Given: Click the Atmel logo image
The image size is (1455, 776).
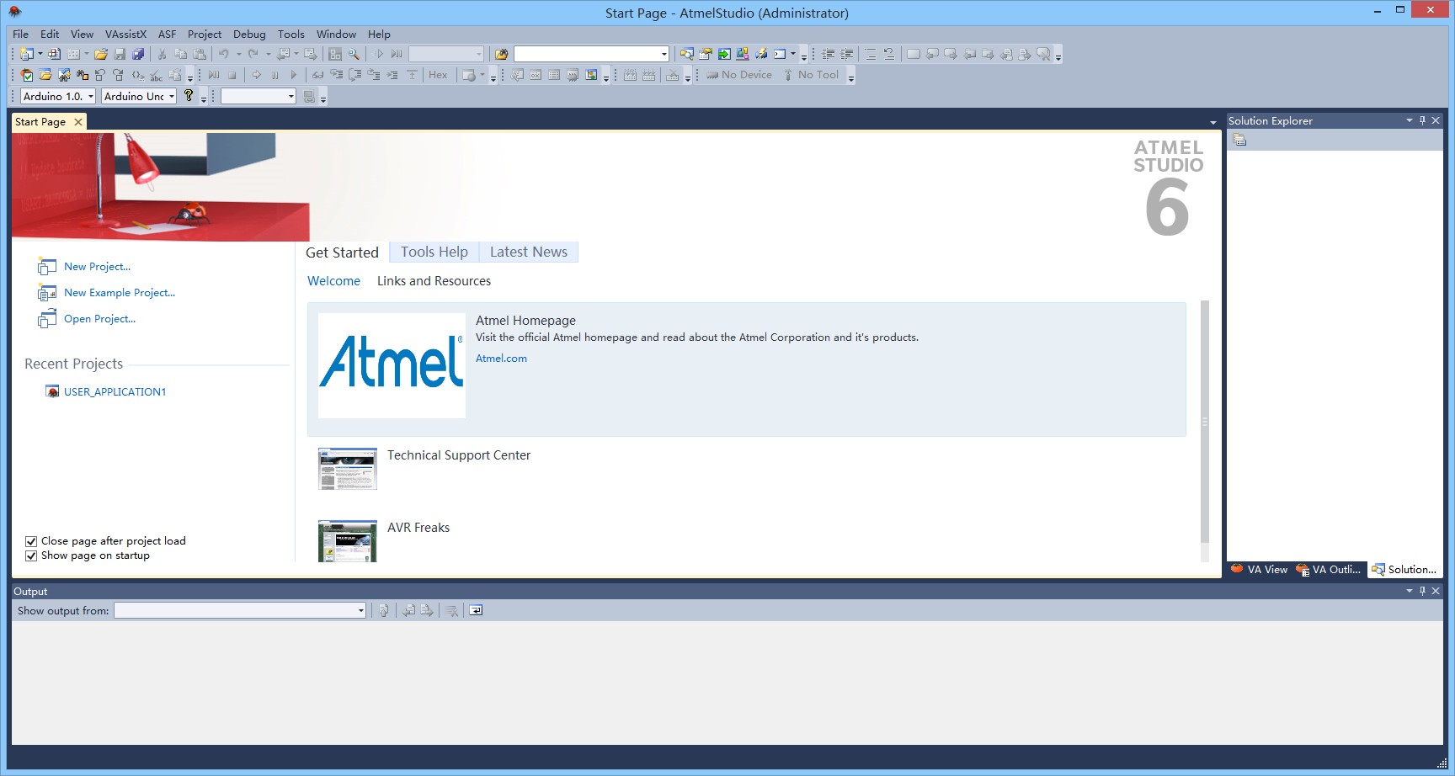Looking at the screenshot, I should [x=392, y=365].
